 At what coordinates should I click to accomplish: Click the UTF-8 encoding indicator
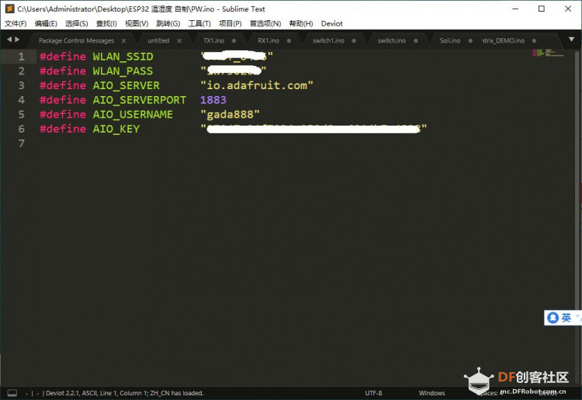[x=373, y=393]
